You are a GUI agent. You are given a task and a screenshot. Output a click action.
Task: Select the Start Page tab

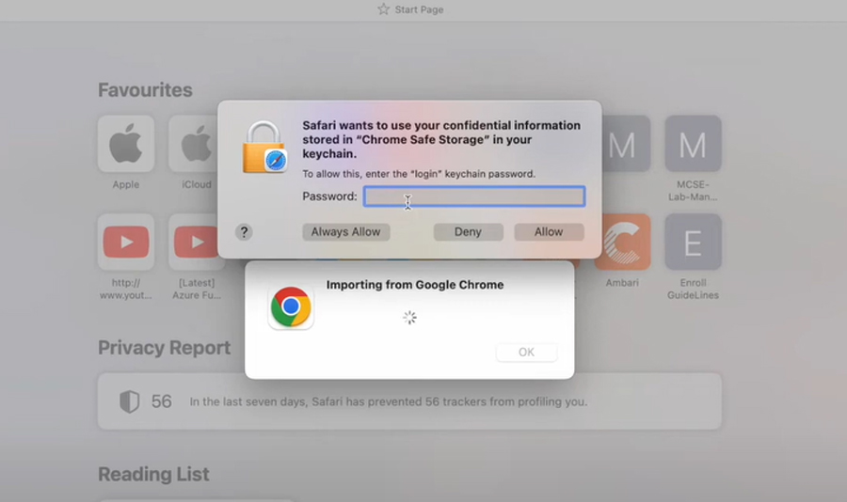point(410,9)
